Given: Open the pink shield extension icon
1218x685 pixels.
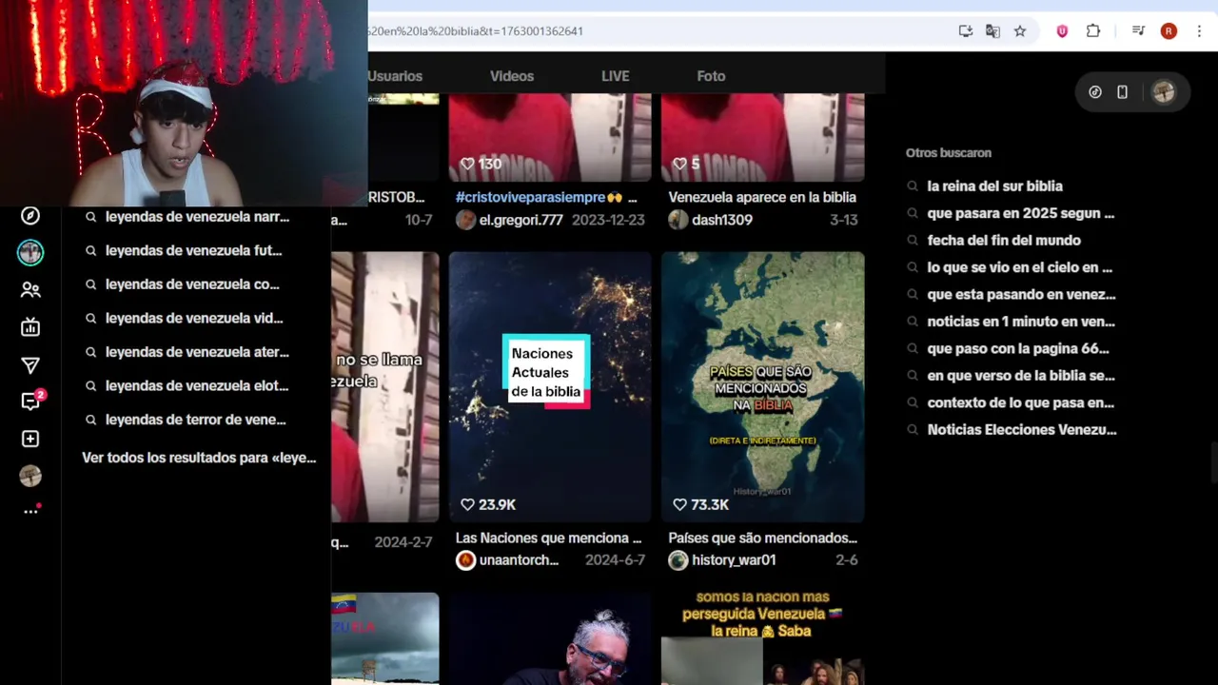Looking at the screenshot, I should point(1062,31).
